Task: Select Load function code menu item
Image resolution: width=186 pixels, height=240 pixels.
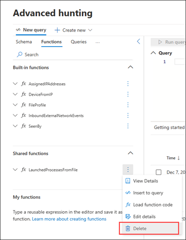Action: point(152,205)
